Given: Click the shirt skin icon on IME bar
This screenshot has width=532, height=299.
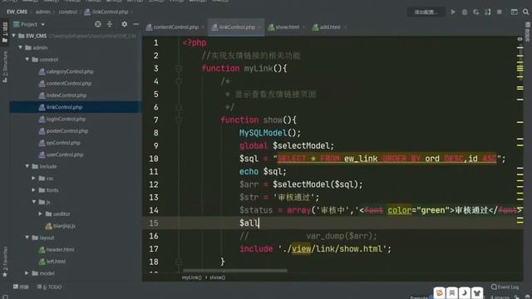Looking at the screenshot, I should pyautogui.click(x=477, y=292).
